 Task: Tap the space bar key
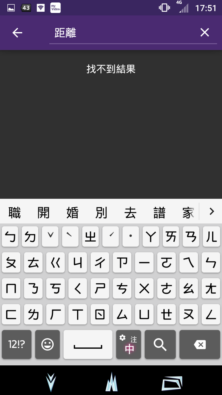(x=88, y=344)
